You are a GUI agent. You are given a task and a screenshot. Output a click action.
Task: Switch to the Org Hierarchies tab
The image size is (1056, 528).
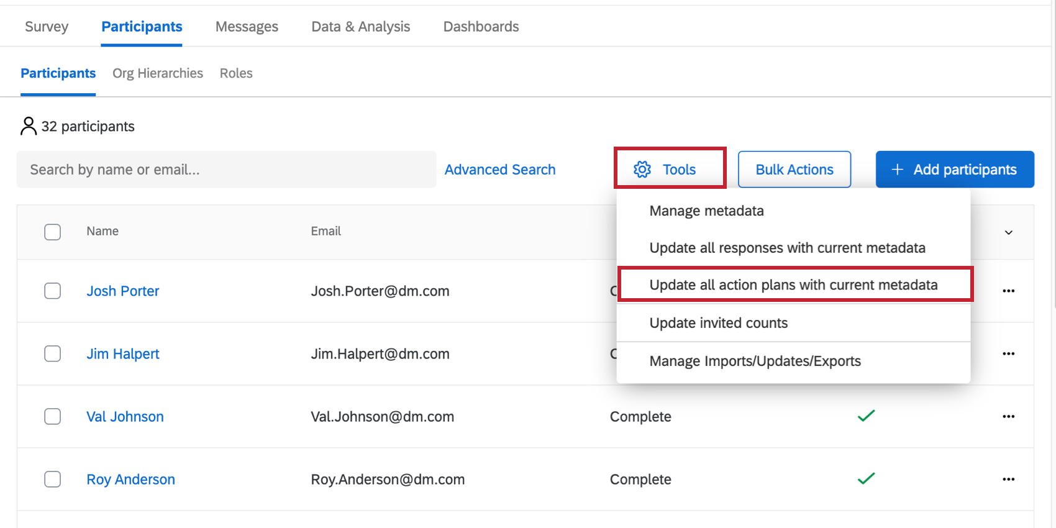(x=158, y=73)
